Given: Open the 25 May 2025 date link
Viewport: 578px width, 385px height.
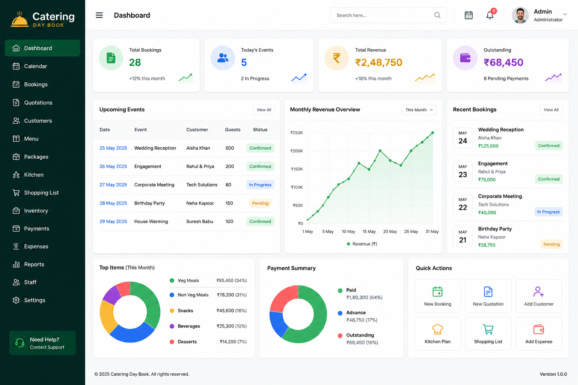Looking at the screenshot, I should [113, 148].
